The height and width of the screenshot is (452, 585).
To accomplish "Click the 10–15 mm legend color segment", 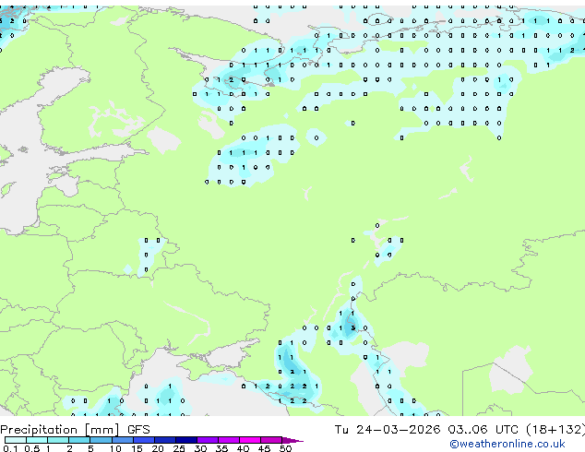I will pyautogui.click(x=122, y=440).
